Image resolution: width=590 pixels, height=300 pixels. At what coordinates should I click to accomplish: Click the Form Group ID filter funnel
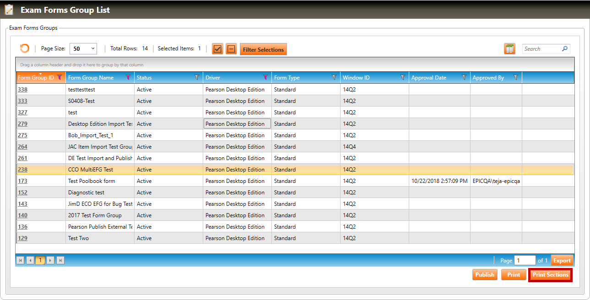(60, 78)
